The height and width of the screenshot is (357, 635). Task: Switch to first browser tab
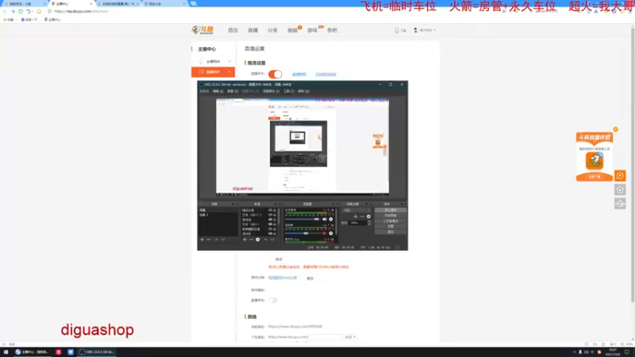(x=25, y=4)
